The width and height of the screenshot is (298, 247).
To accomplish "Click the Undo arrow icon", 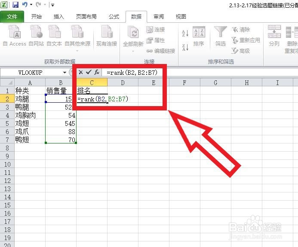I will coord(25,5).
